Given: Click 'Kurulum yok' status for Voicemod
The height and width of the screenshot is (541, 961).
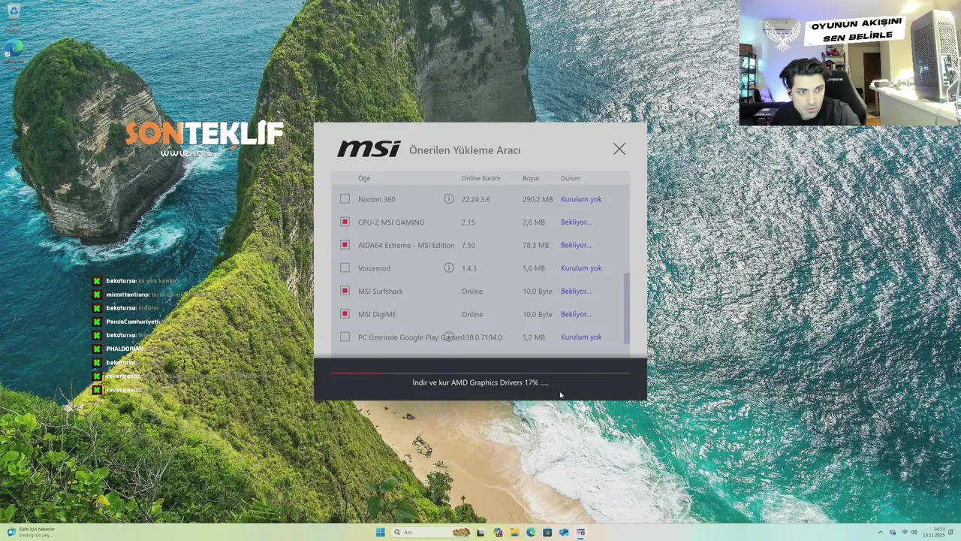Looking at the screenshot, I should [x=581, y=268].
